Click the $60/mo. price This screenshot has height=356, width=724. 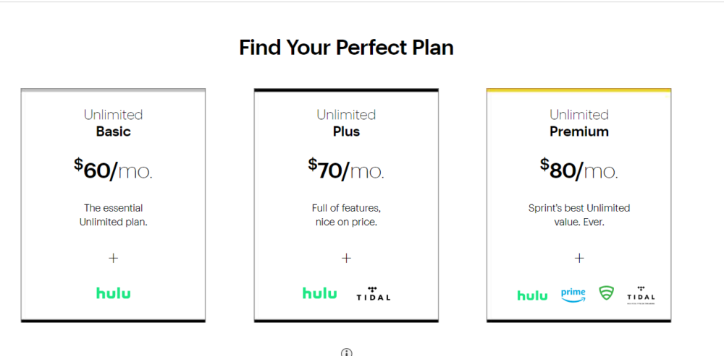point(113,170)
